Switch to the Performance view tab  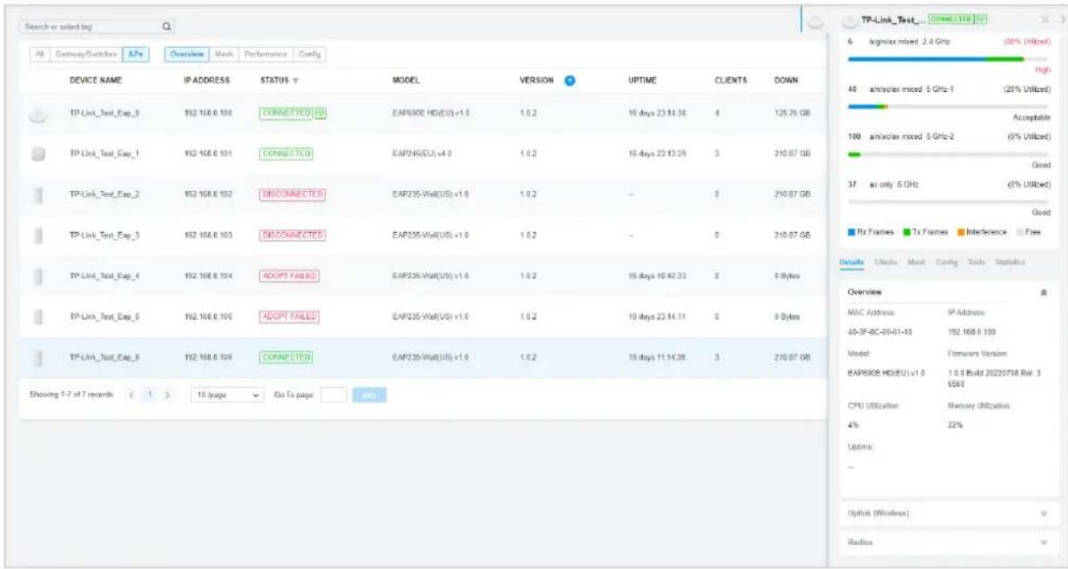click(264, 53)
